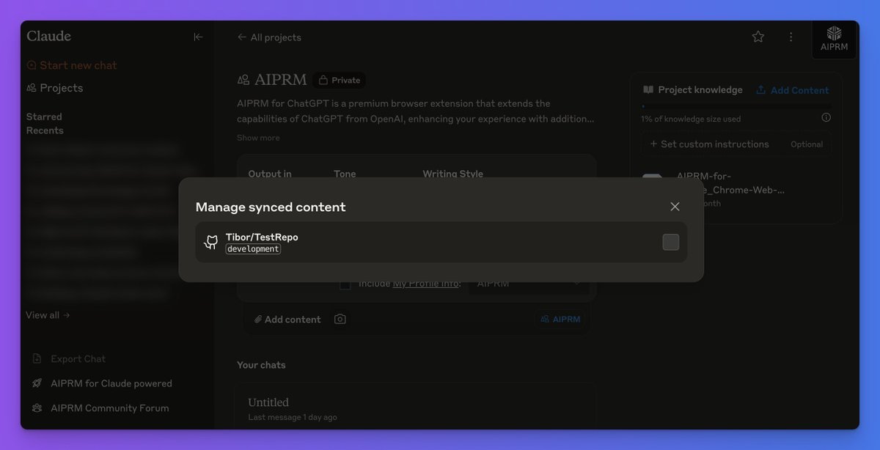This screenshot has width=880, height=450.
Task: Click the Recents section heading
Action: pos(45,130)
